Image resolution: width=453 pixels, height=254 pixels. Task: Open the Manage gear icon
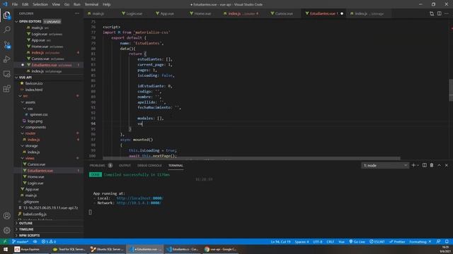[x=6, y=230]
